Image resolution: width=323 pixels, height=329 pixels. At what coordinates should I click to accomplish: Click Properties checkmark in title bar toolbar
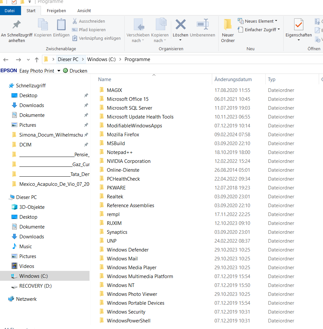[14, 2]
